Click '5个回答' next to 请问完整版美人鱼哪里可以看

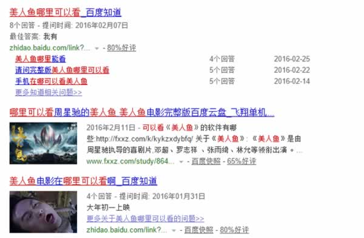222,70
